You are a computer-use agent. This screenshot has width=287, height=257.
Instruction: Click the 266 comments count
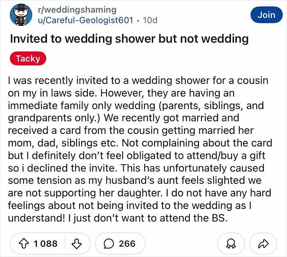127,244
